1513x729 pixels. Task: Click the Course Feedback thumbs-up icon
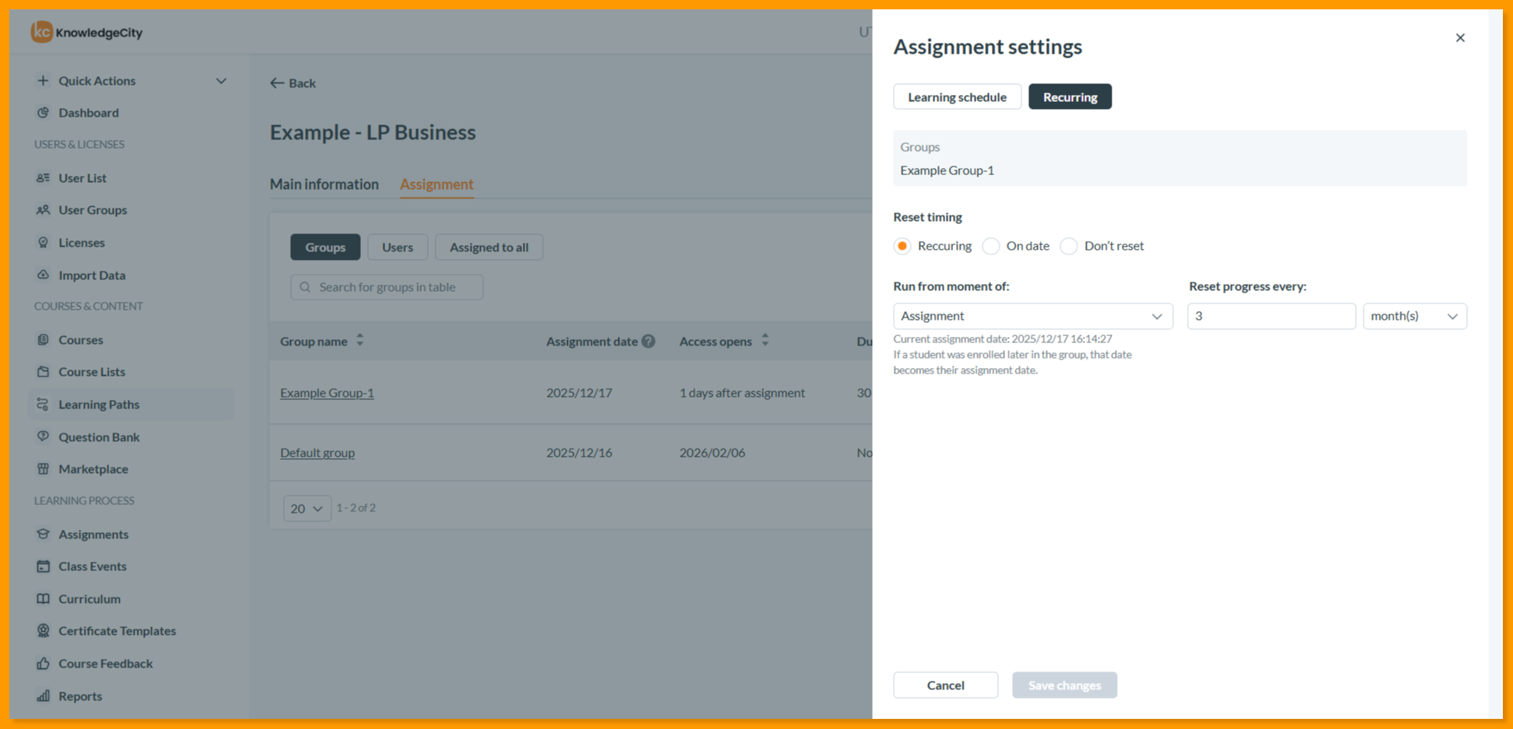pyautogui.click(x=43, y=664)
